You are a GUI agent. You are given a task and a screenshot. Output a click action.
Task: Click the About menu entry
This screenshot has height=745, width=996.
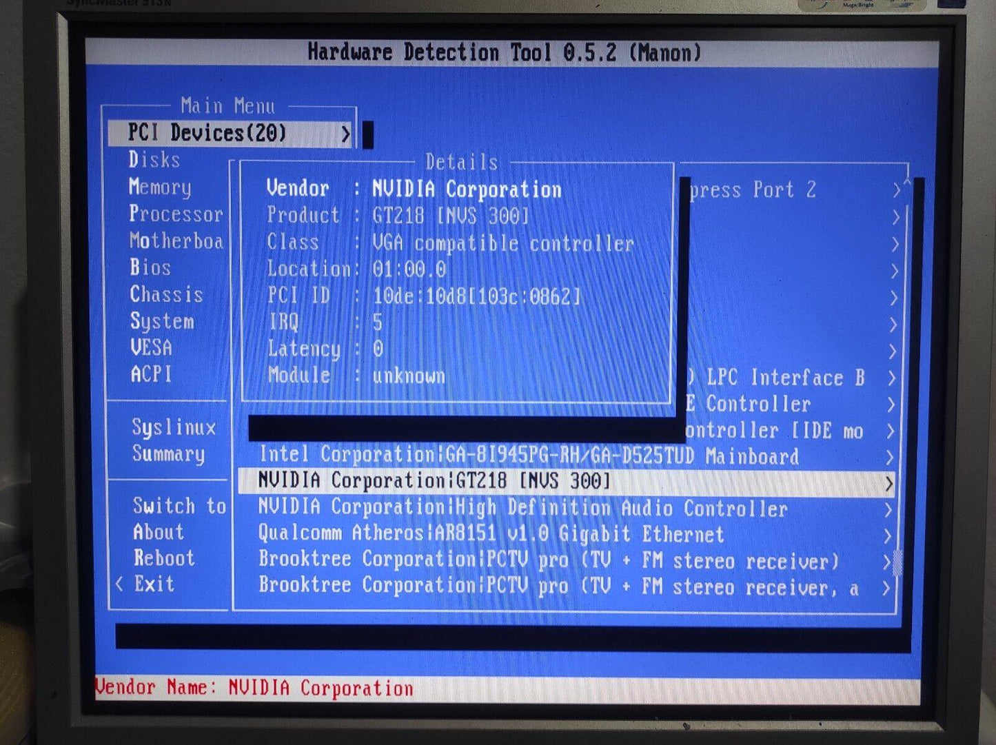click(x=159, y=532)
